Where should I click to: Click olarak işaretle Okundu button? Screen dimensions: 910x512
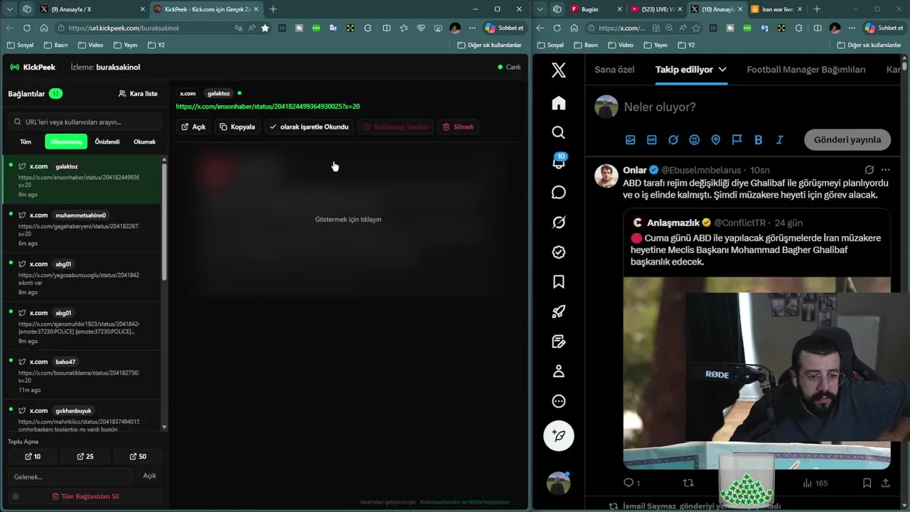(x=309, y=127)
